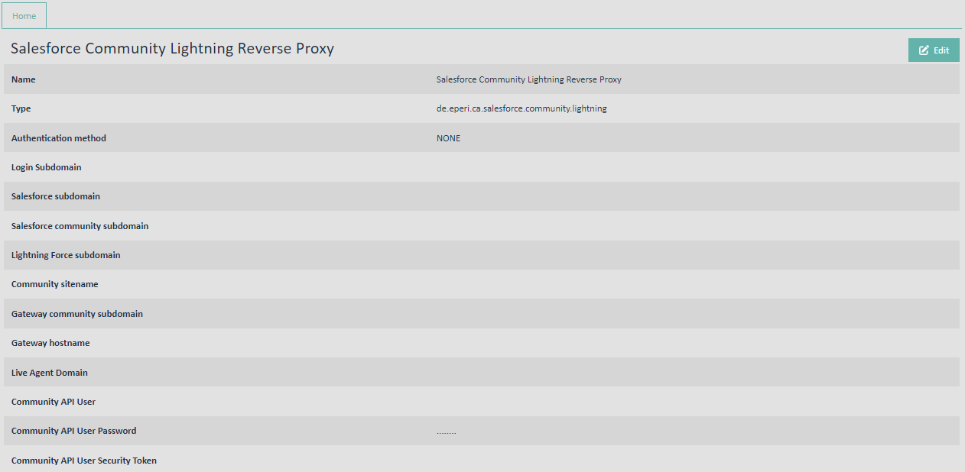Select the value de.eperi.ca.salesforce.community.lightning
Image resolution: width=965 pixels, height=472 pixels.
coord(521,108)
